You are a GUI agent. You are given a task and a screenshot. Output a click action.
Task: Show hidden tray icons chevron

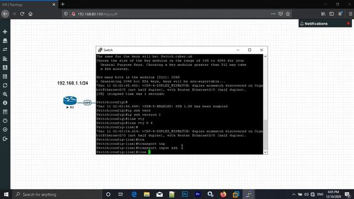294,194
